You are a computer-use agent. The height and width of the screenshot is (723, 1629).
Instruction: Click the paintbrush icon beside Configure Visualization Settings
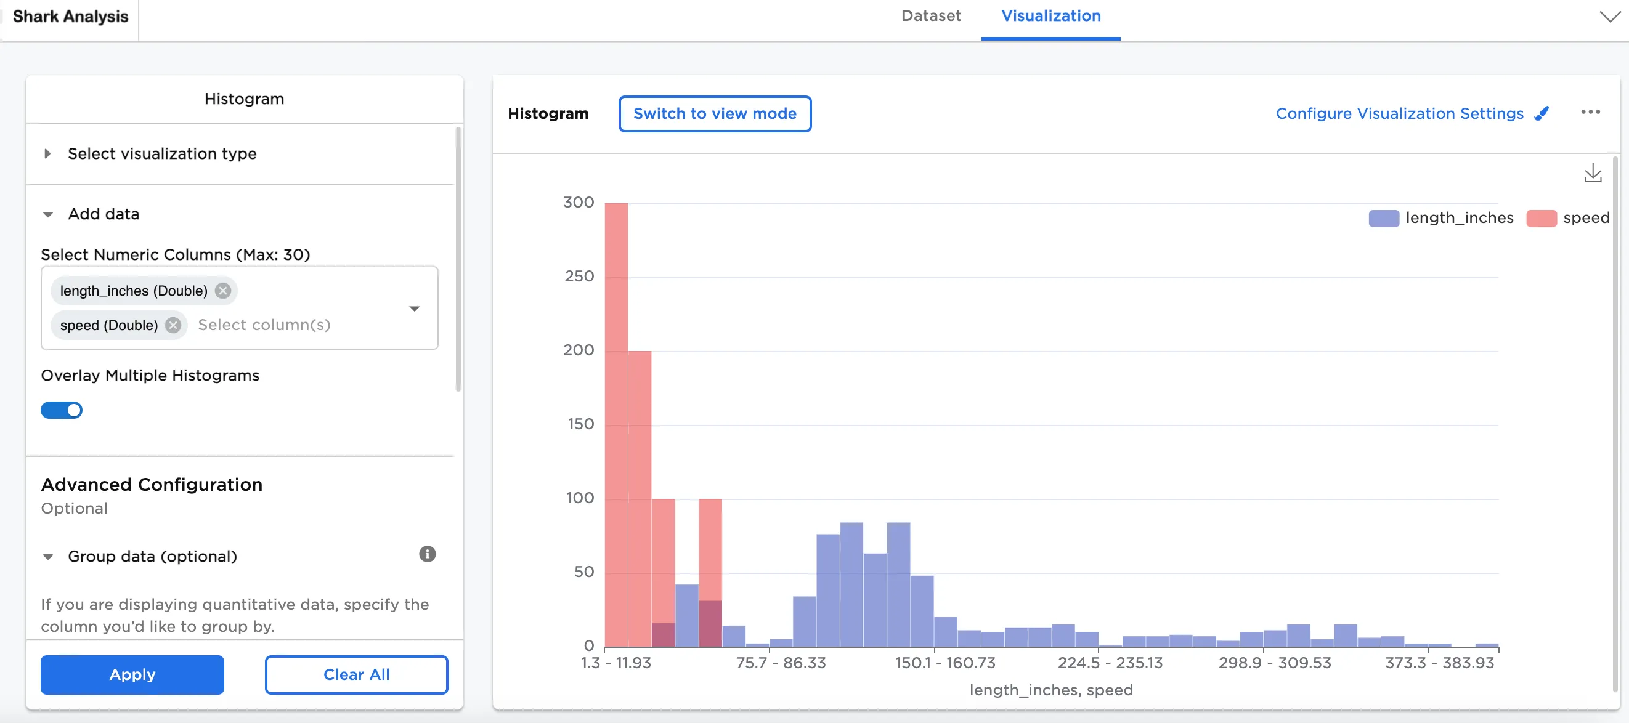coord(1542,114)
